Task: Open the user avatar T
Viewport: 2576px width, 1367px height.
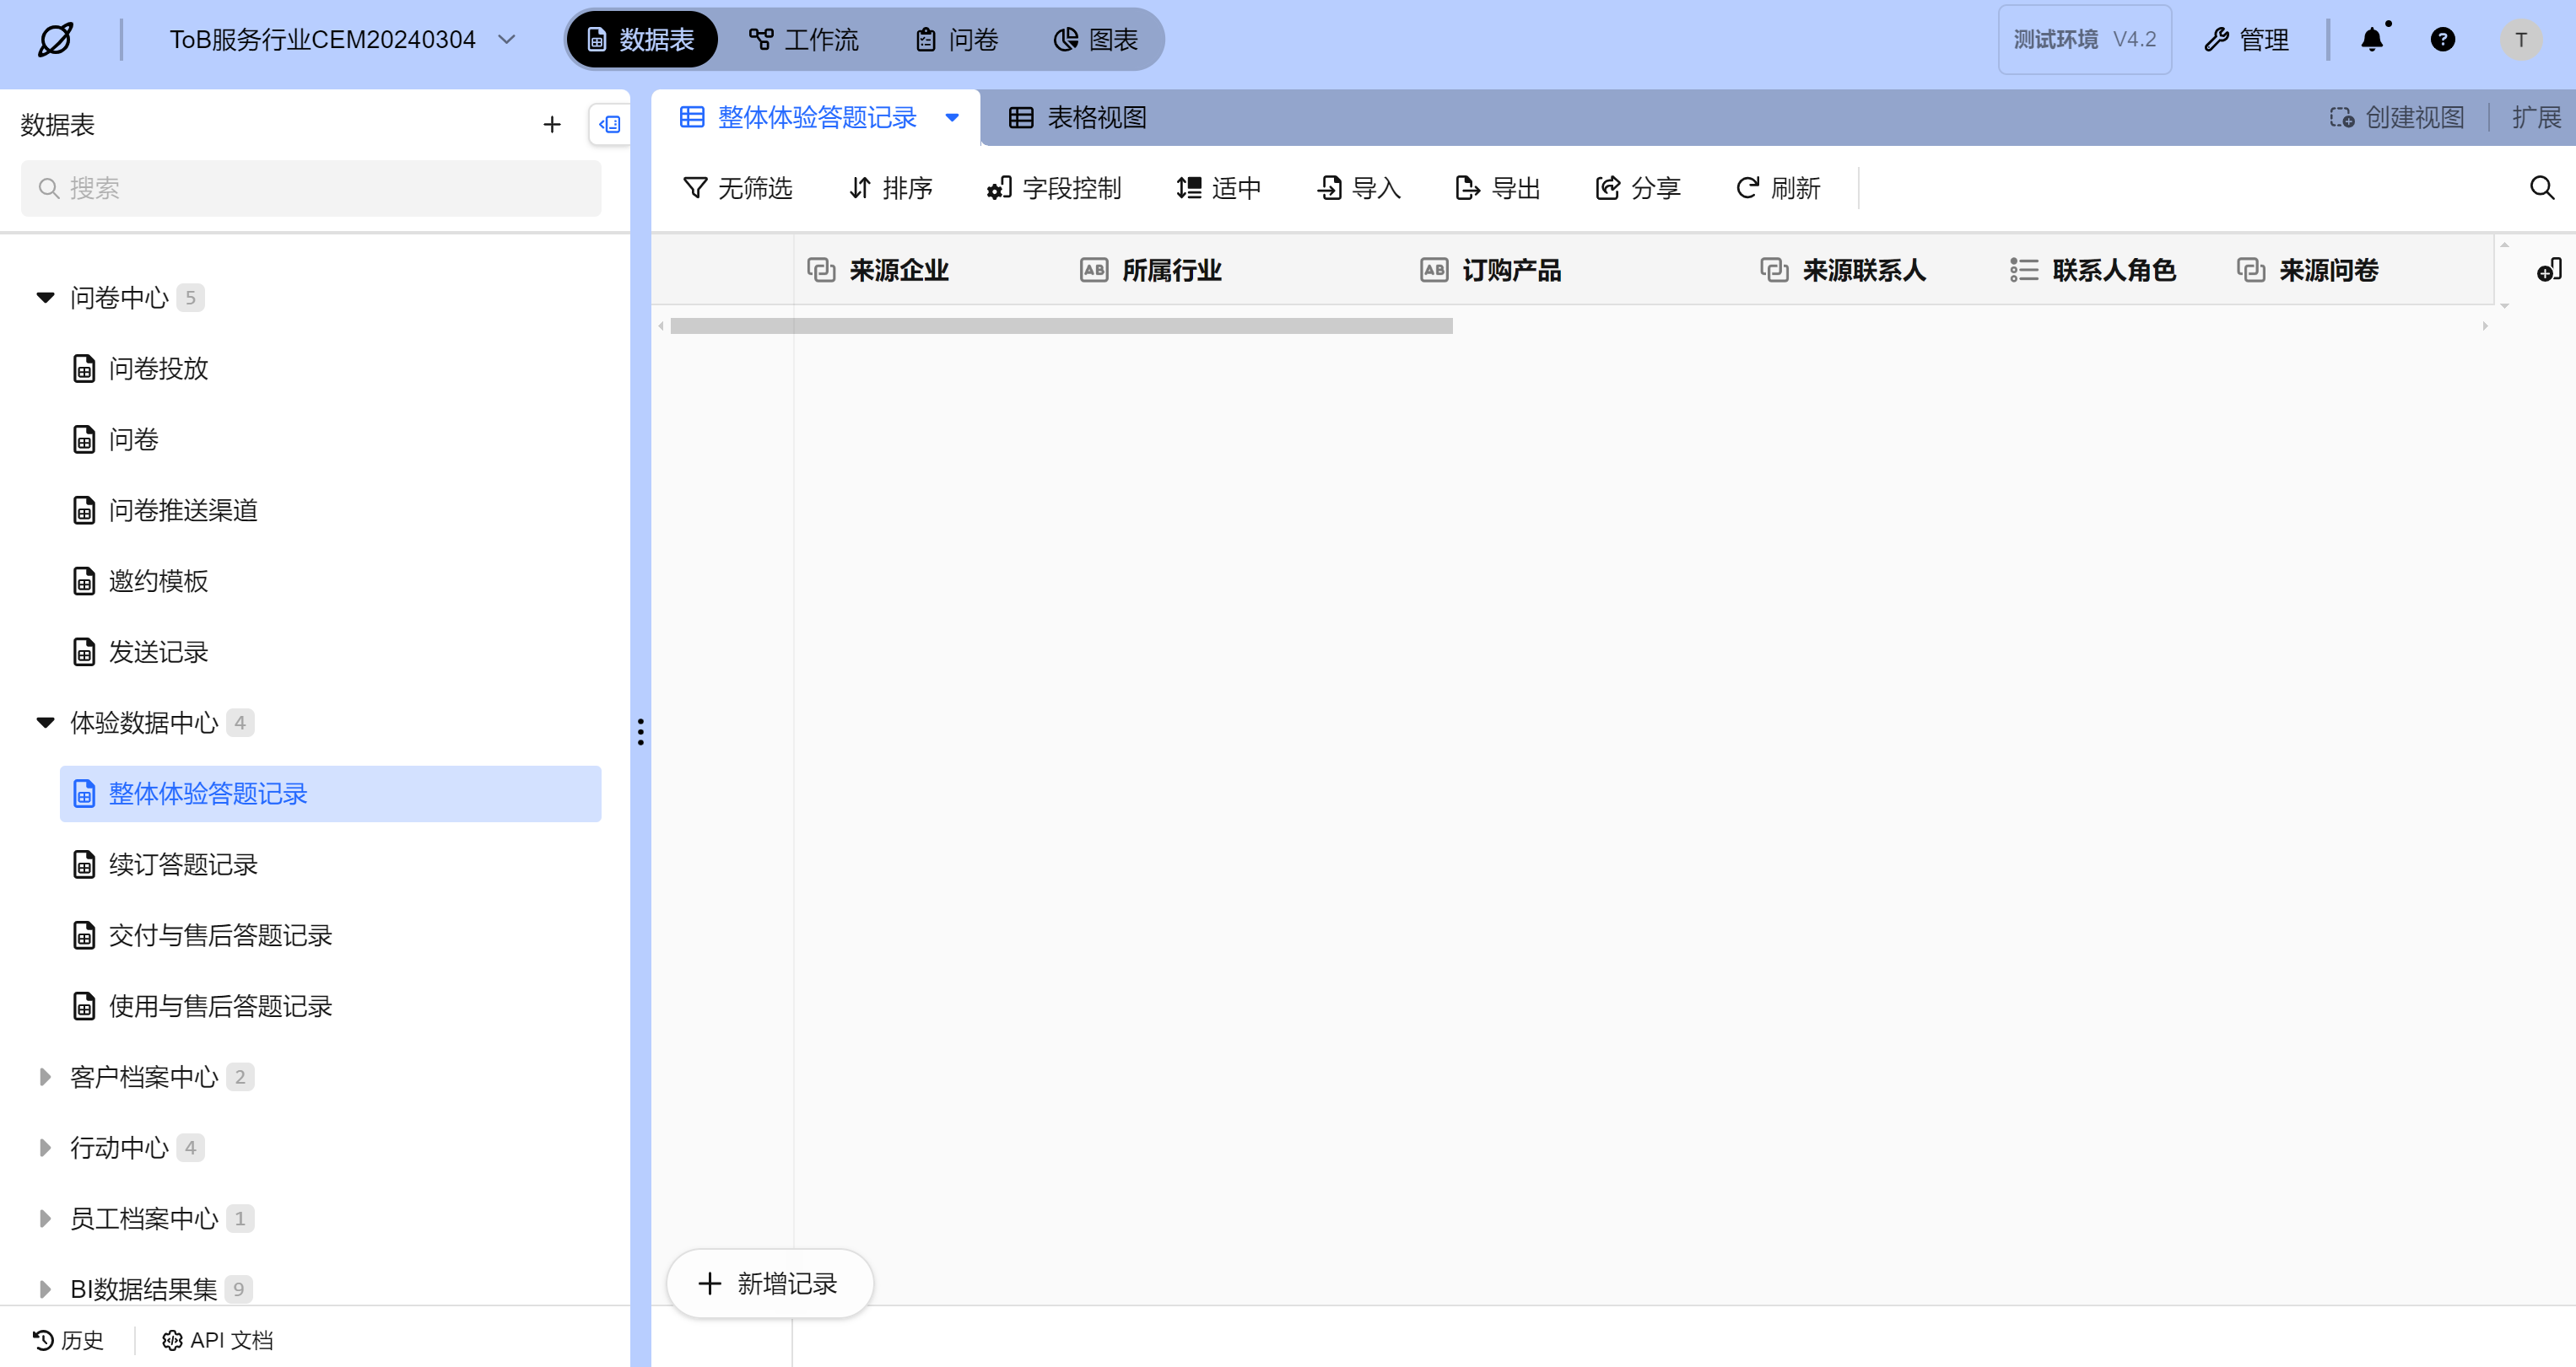Action: [x=2521, y=40]
